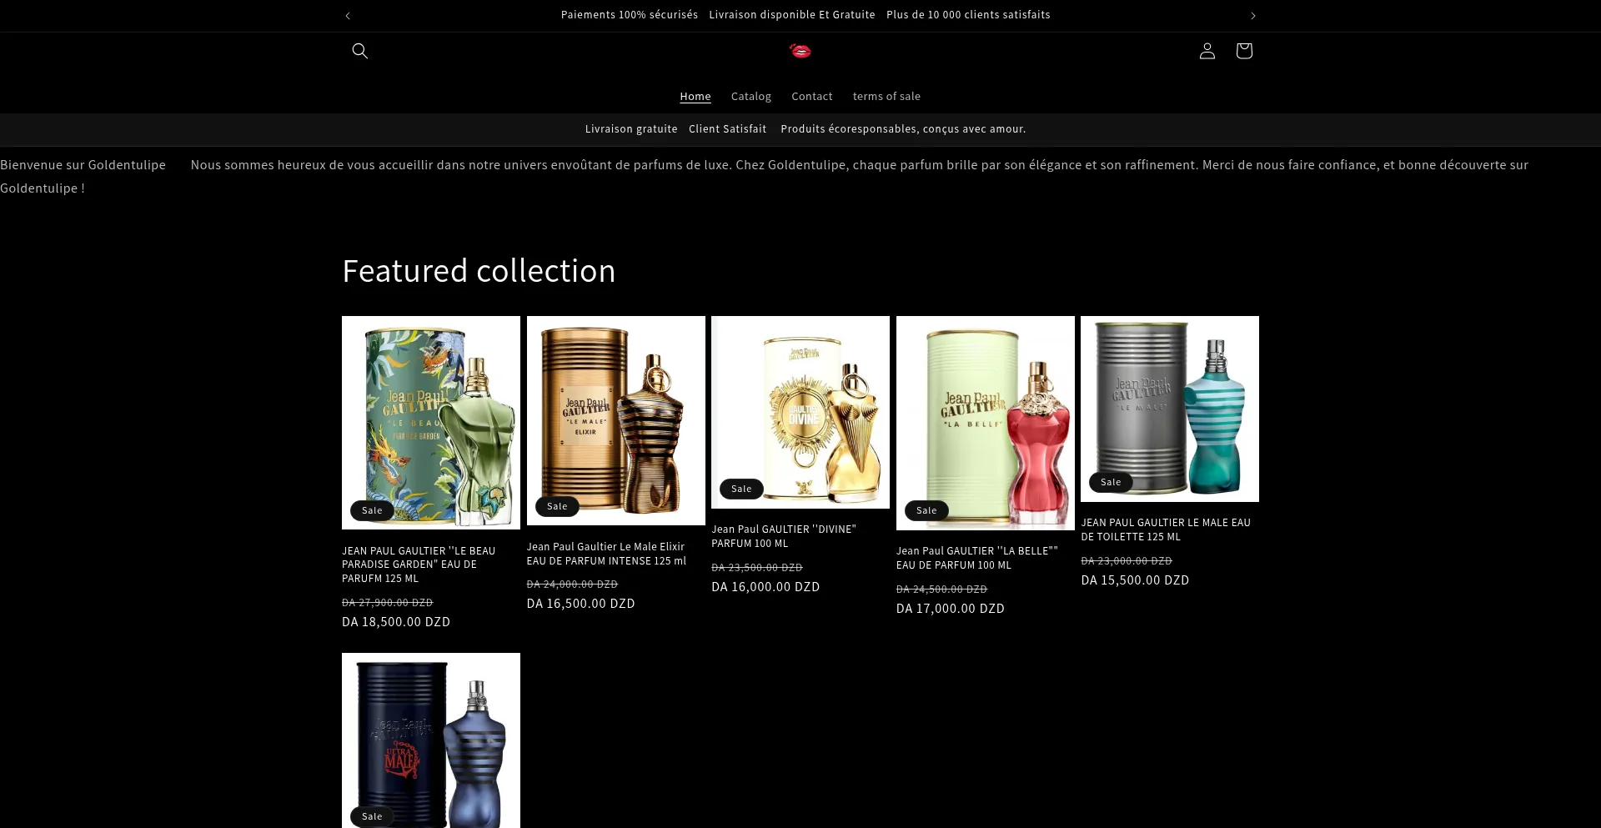Click the Featured collection heading
Image resolution: width=1601 pixels, height=828 pixels.
tap(479, 271)
